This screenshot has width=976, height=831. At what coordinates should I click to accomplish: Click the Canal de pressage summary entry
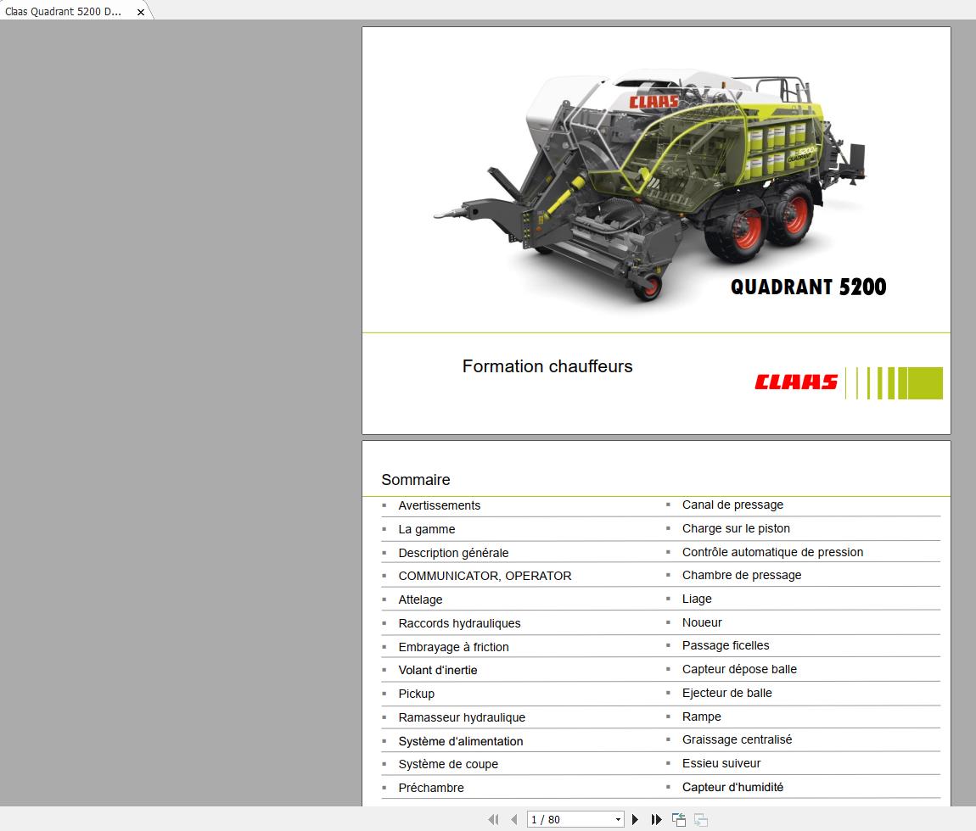pos(732,505)
